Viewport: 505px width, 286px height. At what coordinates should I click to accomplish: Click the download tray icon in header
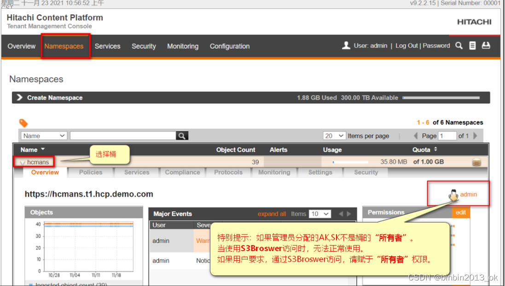click(486, 46)
